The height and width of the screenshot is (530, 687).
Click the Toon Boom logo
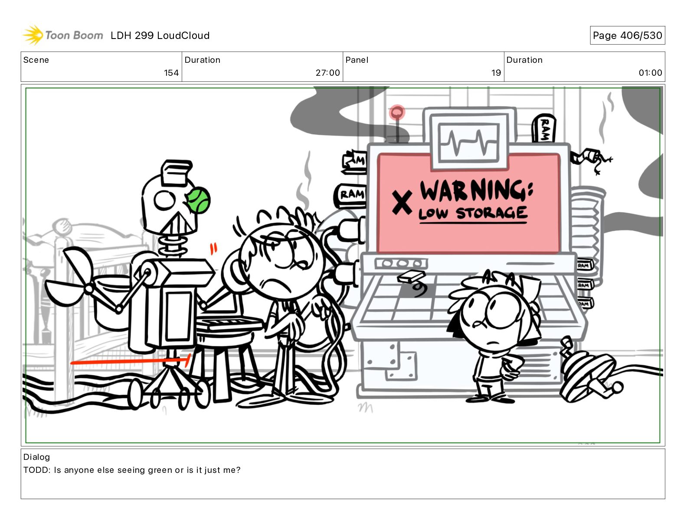(x=63, y=35)
